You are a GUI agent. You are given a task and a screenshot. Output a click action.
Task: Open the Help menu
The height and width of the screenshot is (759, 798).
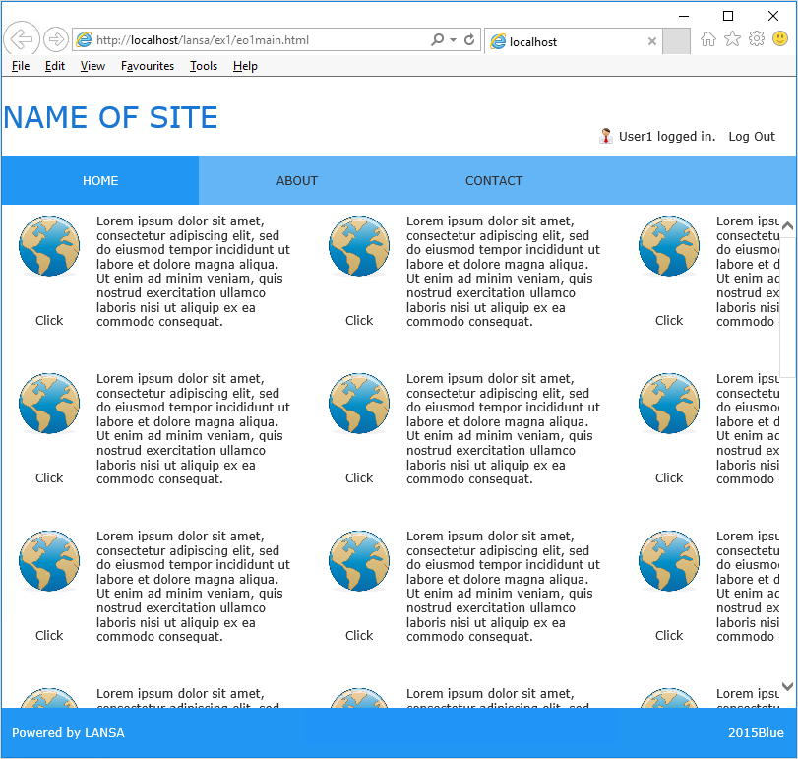tap(245, 66)
